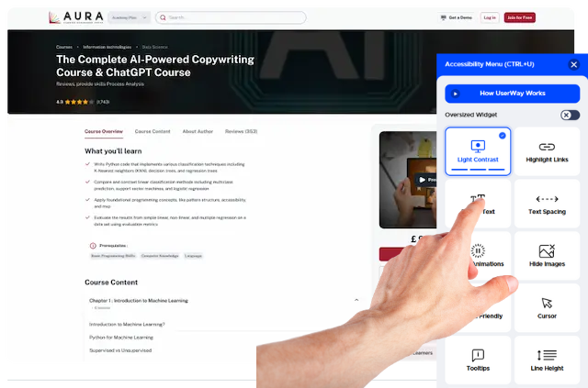Toggle the Oversized Widget switch

(x=570, y=115)
